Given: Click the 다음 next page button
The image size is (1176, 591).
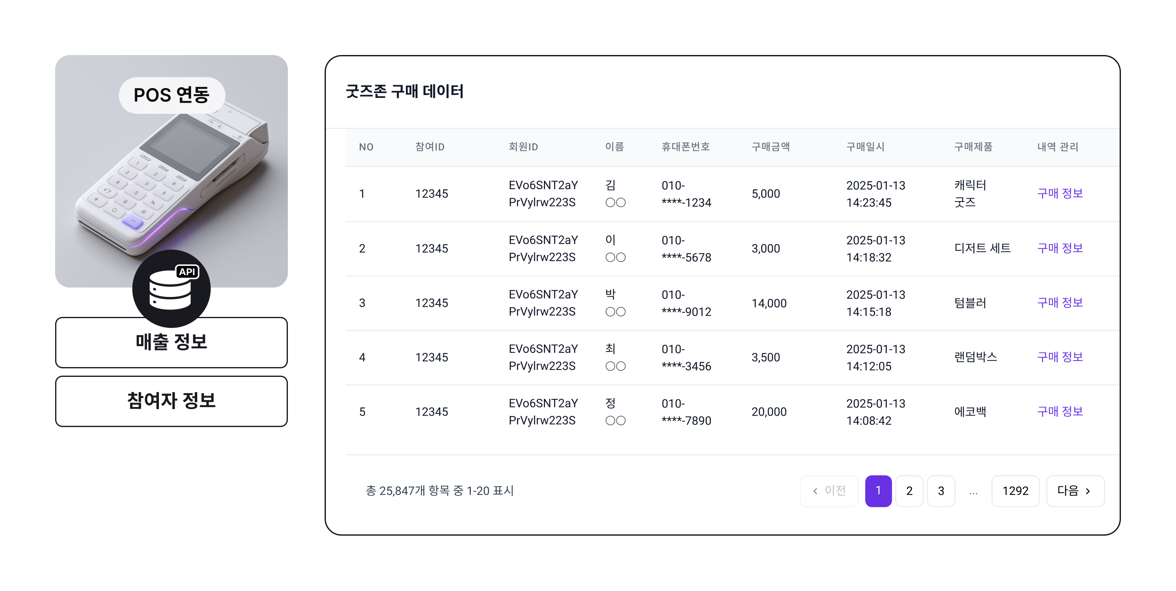Looking at the screenshot, I should (1075, 491).
